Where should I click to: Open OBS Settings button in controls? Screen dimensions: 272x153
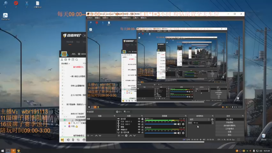click(x=230, y=132)
